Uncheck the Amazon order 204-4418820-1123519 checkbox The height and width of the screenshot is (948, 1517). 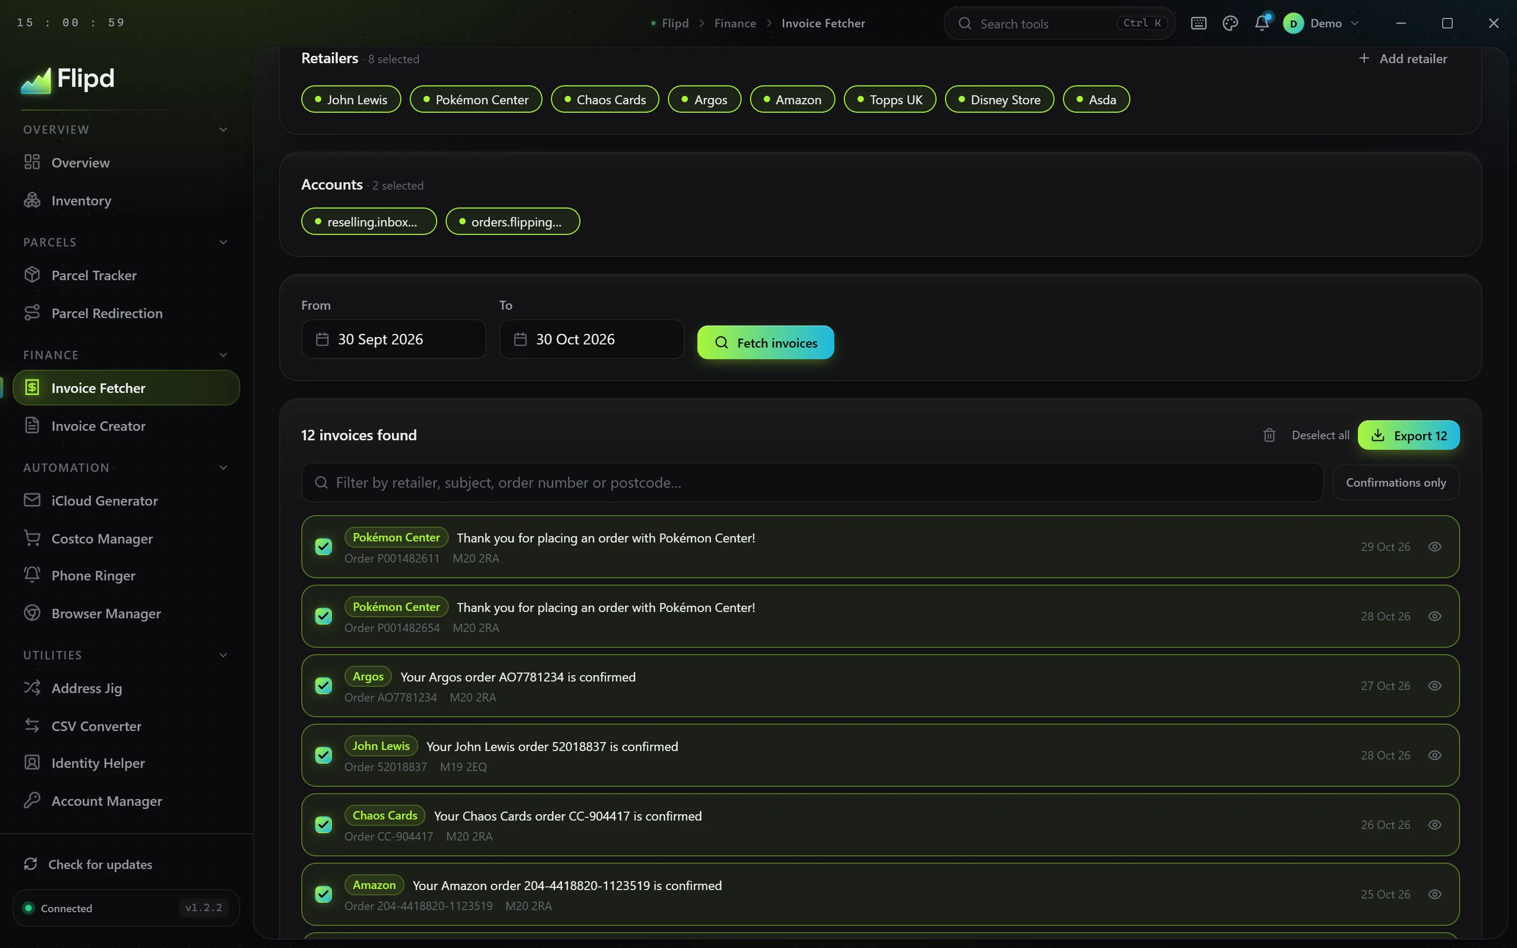tap(323, 895)
